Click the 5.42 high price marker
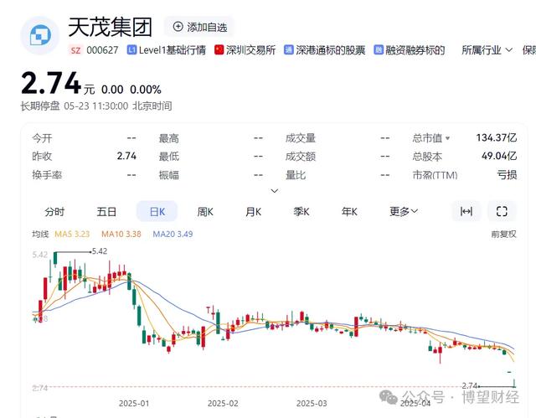Viewport: 536px width, 418px height. pyautogui.click(x=100, y=251)
